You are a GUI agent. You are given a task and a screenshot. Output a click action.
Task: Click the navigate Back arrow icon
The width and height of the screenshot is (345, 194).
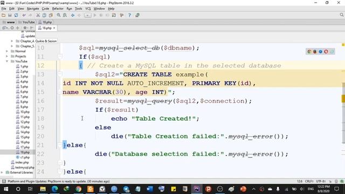(x=73, y=15)
